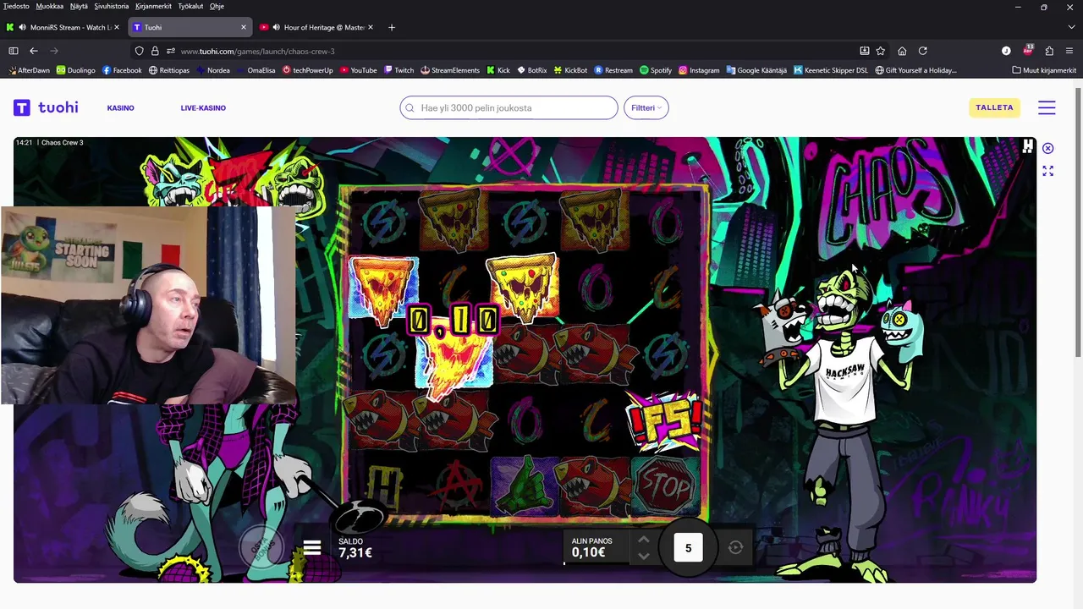Open the Instagram bookmark
The height and width of the screenshot is (609, 1083).
click(699, 70)
